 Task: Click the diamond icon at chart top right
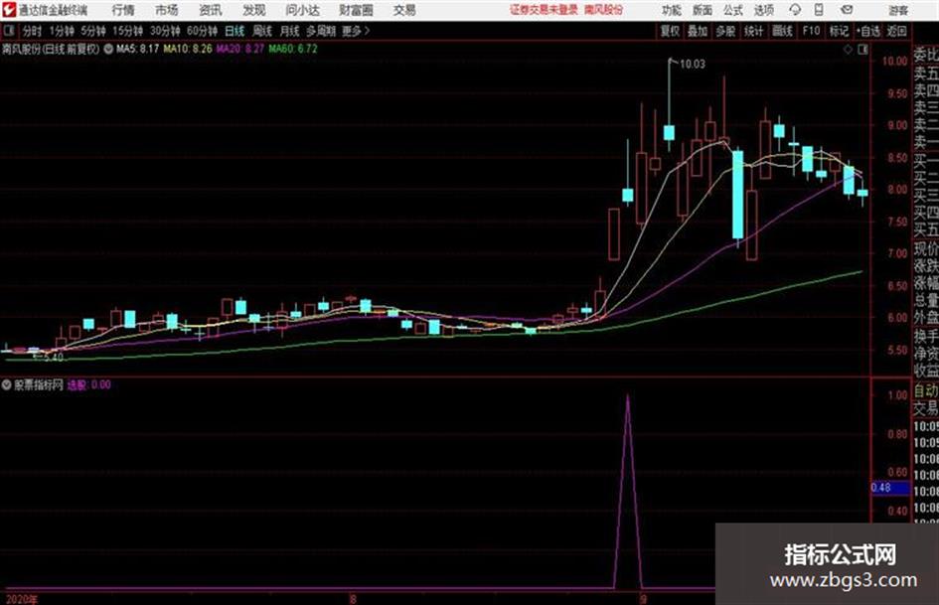pyautogui.click(x=848, y=50)
